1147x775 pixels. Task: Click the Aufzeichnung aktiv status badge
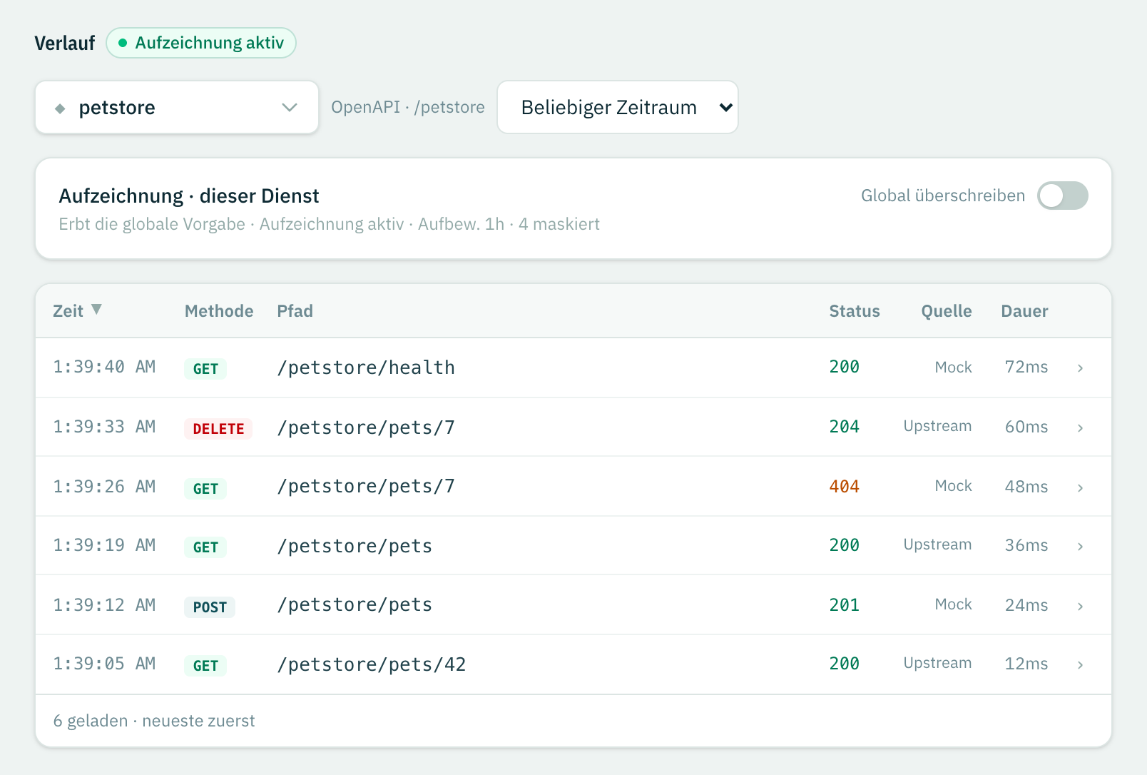click(x=201, y=43)
